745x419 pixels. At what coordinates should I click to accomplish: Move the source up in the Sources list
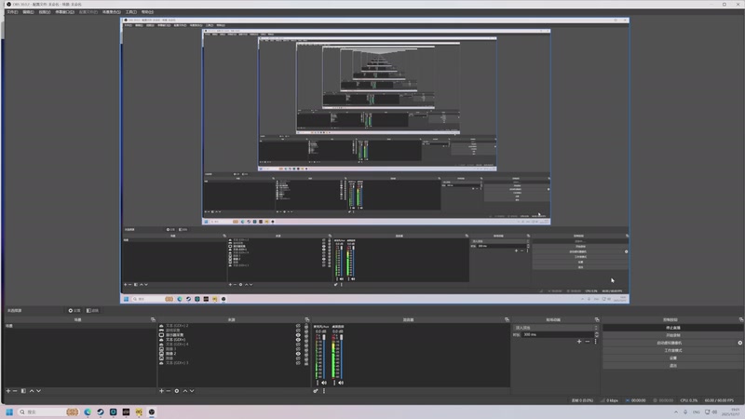(185, 391)
